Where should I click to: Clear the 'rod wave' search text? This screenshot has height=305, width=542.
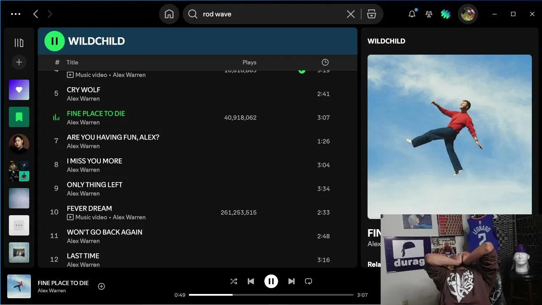[351, 14]
